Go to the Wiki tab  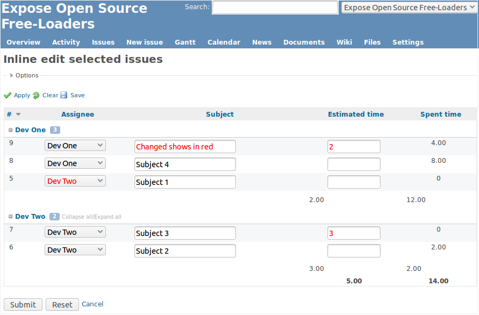pos(344,42)
